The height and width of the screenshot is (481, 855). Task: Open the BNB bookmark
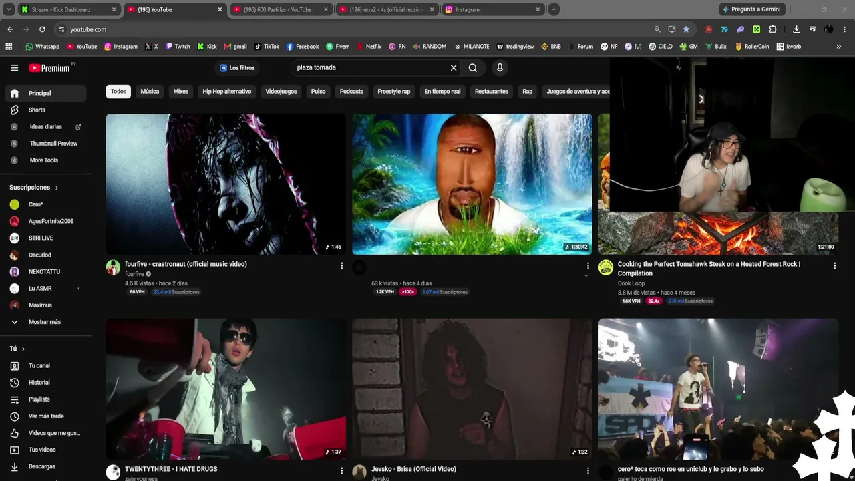coord(551,47)
